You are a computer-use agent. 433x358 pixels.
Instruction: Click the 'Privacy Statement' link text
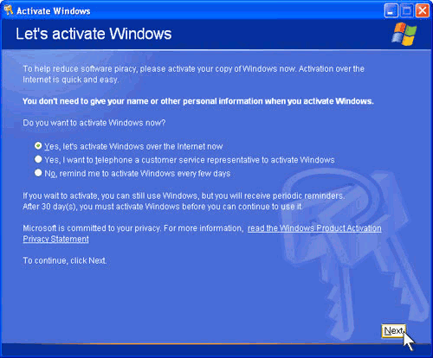56,239
